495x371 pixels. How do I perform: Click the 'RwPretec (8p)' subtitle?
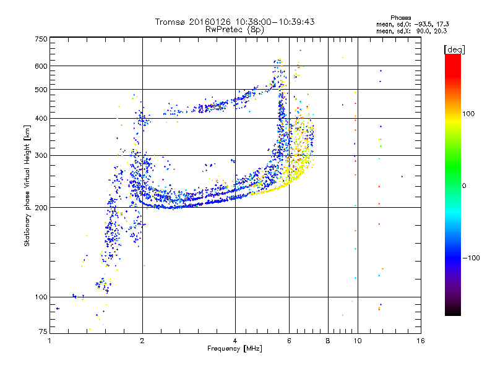235,30
